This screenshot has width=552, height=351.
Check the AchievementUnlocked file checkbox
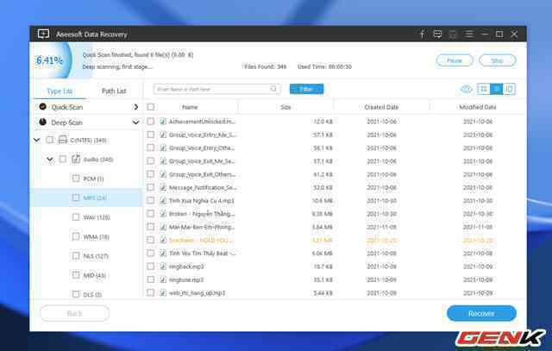(151, 122)
